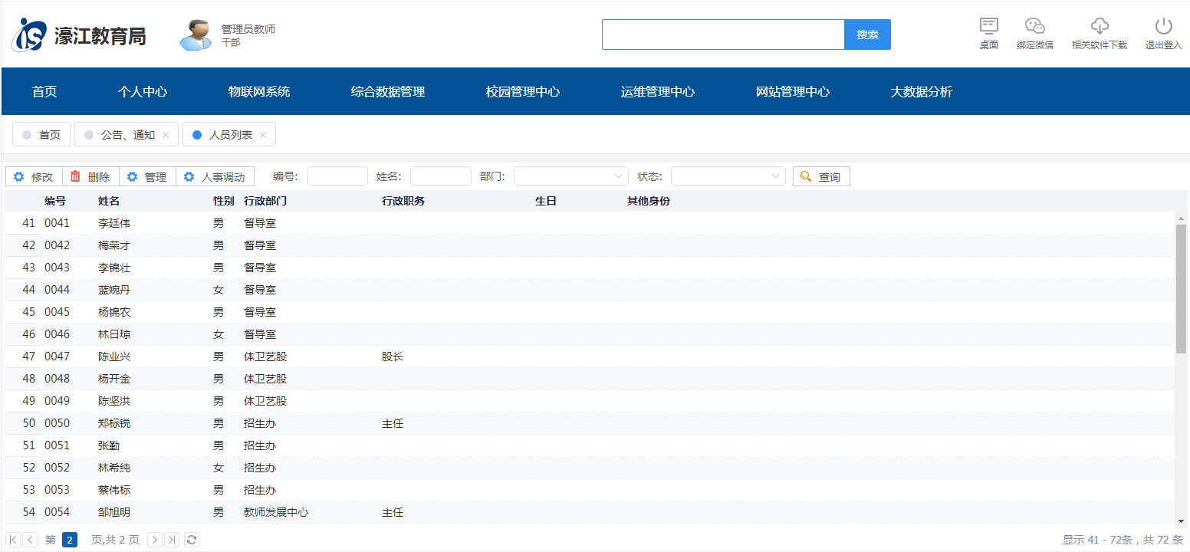Click the scrollbar down arrow
The width and height of the screenshot is (1190, 552).
point(1181,520)
